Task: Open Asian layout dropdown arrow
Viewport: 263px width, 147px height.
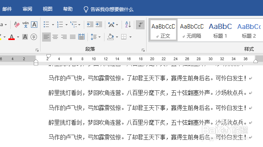Action: (x=117, y=25)
